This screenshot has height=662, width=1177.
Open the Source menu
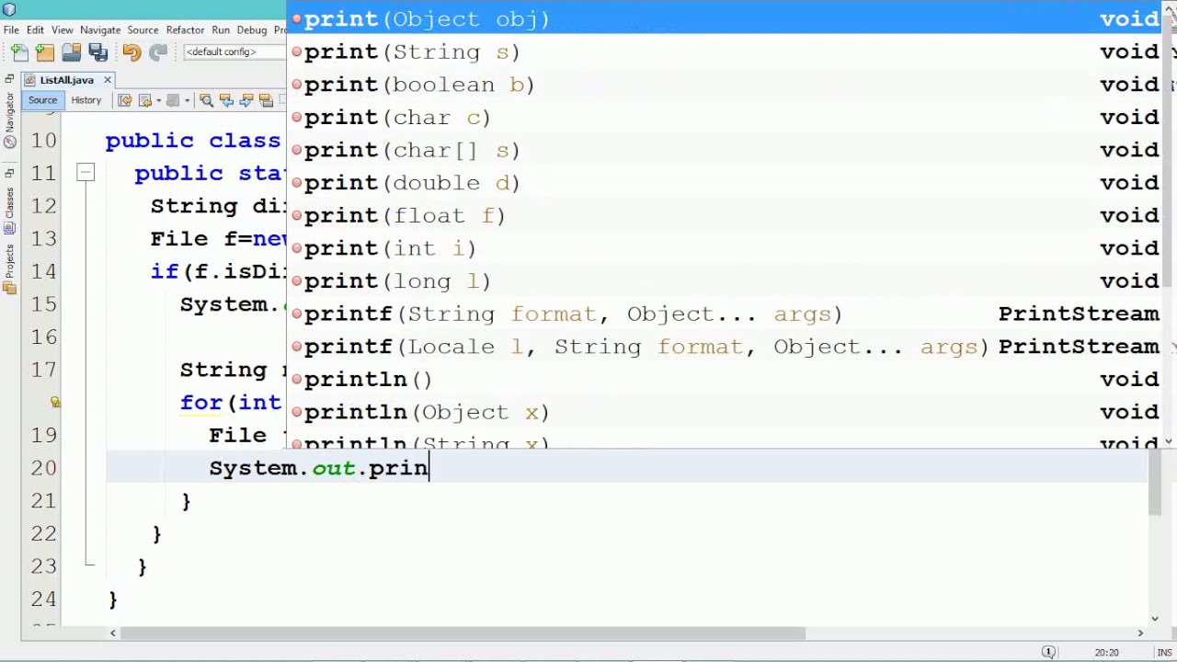pyautogui.click(x=143, y=30)
